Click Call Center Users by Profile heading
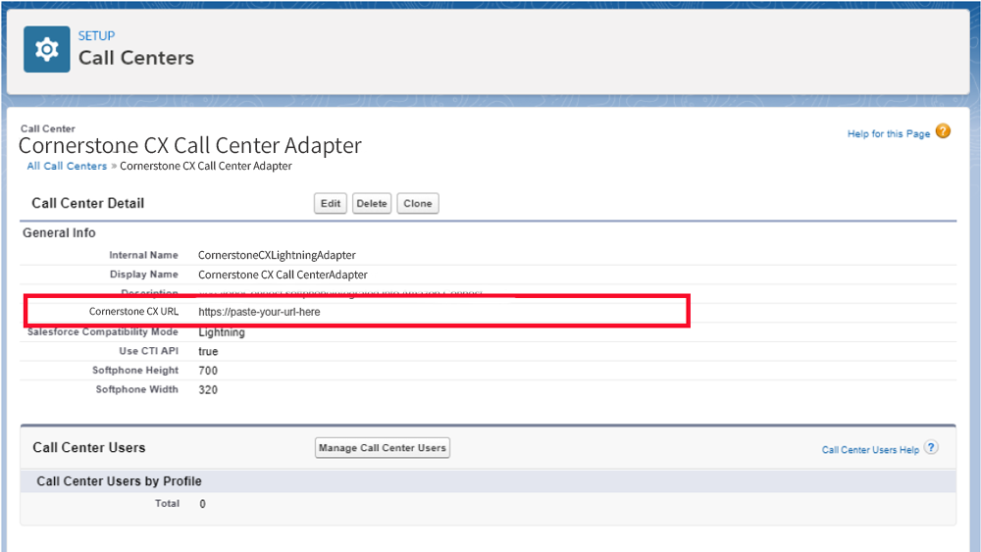Viewport: 981px width, 552px height. pyautogui.click(x=119, y=481)
